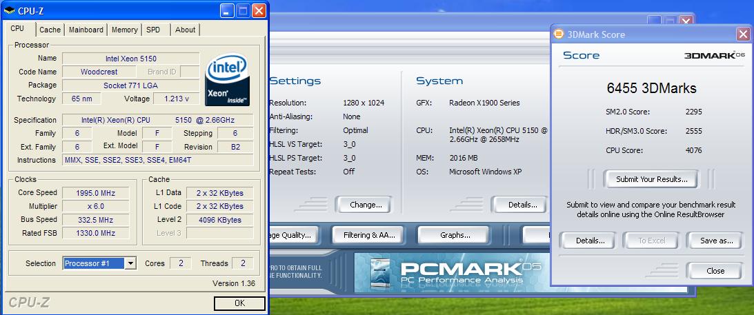Click the Instructions field MMX, SSE, SSE2

[x=158, y=160]
